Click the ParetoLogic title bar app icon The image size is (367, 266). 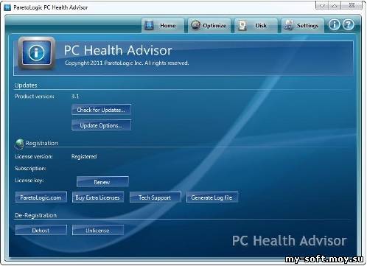7,7
